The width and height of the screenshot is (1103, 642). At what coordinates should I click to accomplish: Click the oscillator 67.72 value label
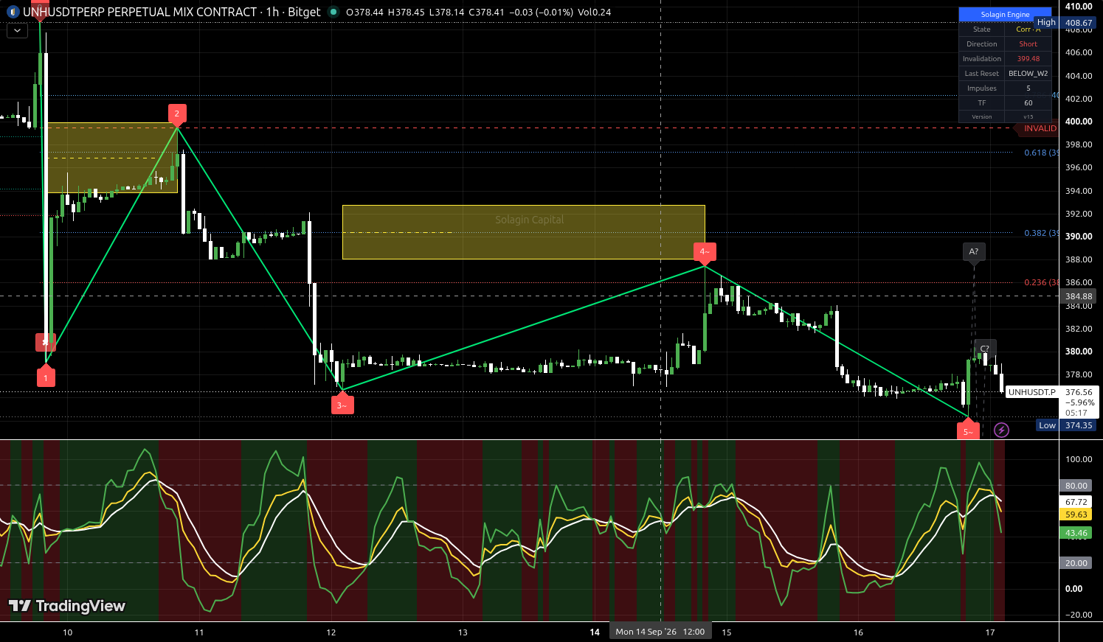(x=1076, y=502)
